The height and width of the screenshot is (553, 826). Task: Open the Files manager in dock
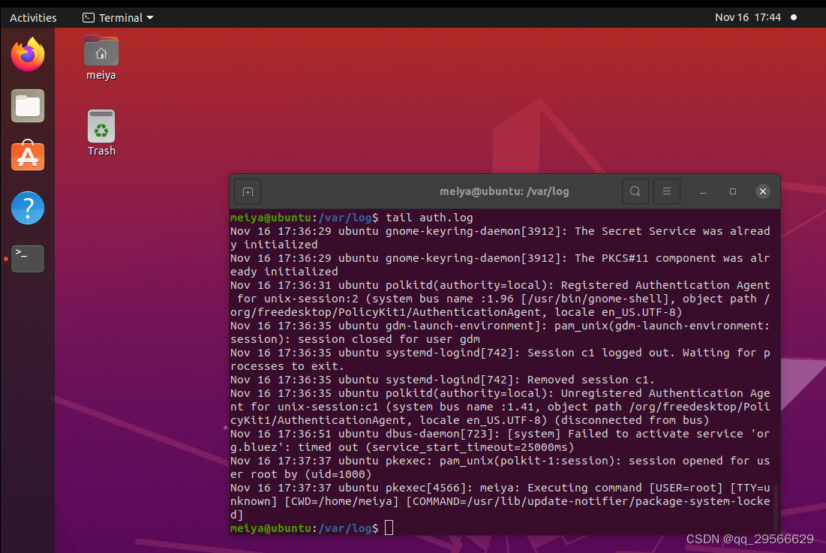28,106
